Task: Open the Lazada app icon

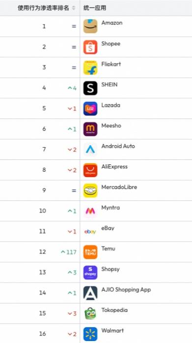Action: click(x=90, y=108)
